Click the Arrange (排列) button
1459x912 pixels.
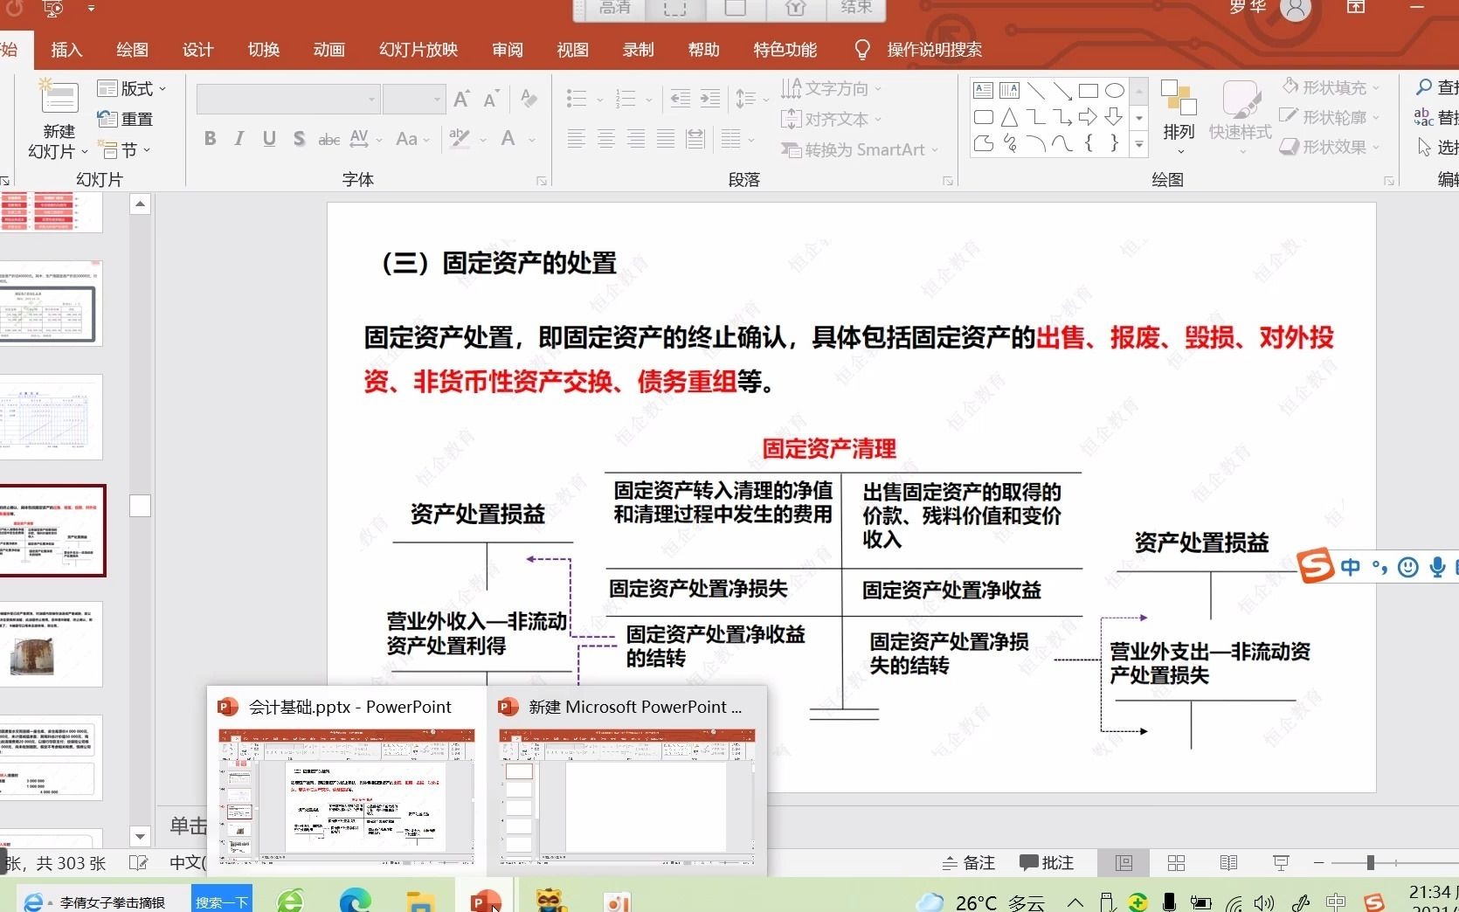[x=1179, y=117]
